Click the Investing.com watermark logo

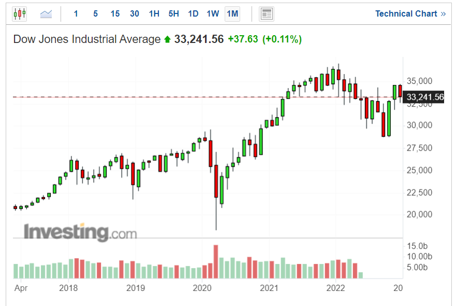click(x=80, y=232)
